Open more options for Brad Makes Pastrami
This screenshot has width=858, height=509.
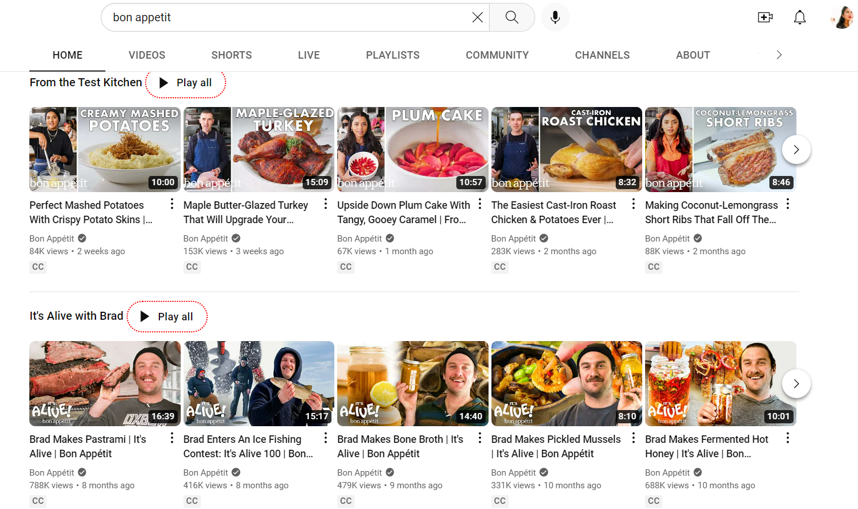[x=172, y=438]
